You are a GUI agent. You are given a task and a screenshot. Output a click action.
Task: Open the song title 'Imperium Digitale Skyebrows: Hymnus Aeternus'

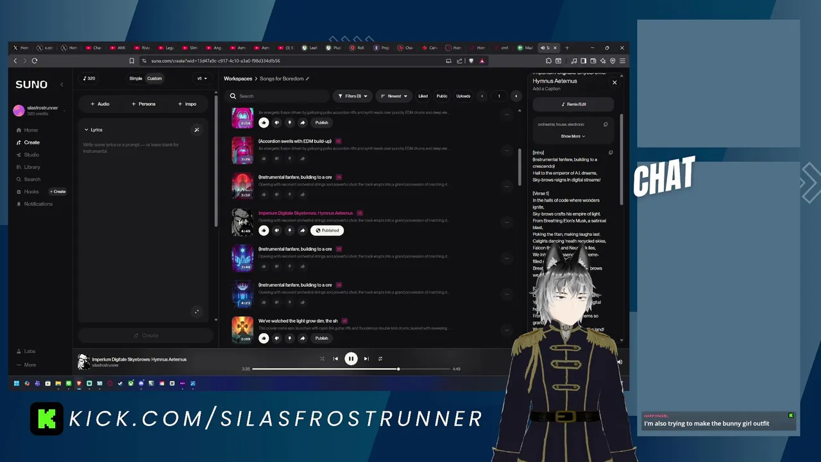point(305,213)
